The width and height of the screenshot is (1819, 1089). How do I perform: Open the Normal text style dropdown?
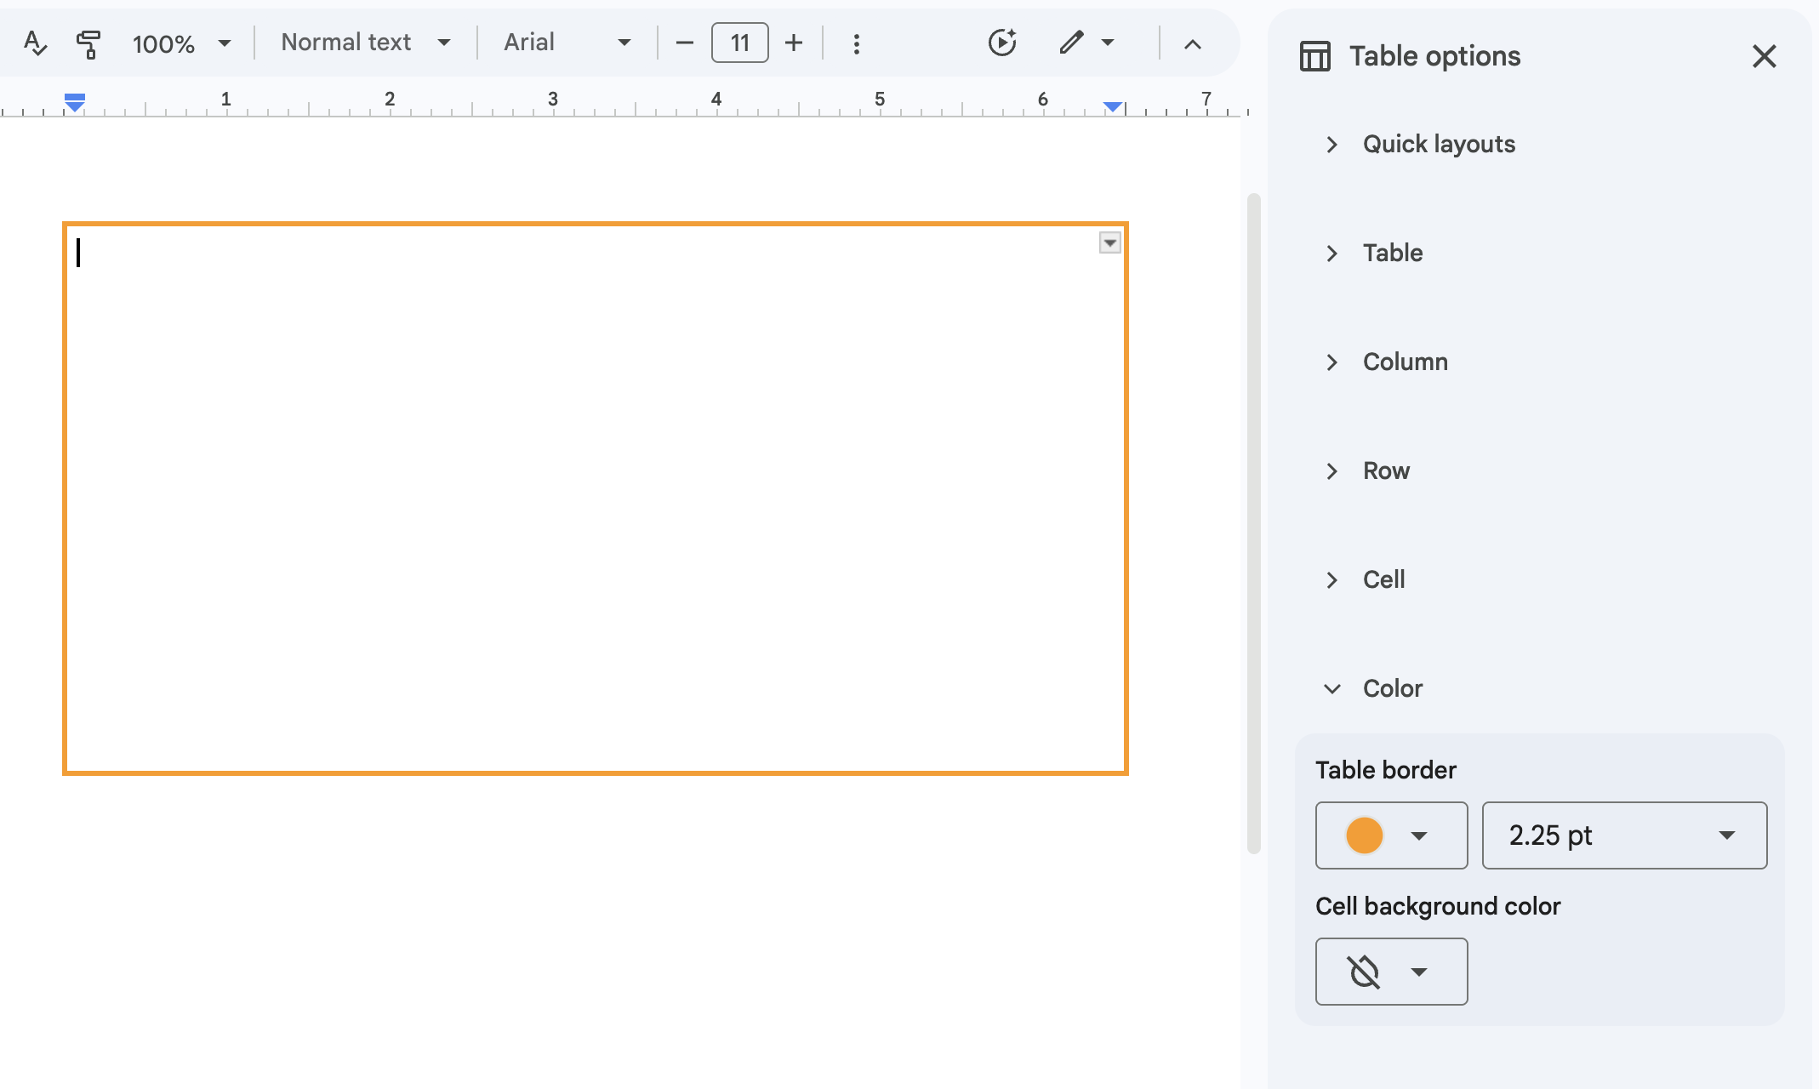pyautogui.click(x=365, y=43)
